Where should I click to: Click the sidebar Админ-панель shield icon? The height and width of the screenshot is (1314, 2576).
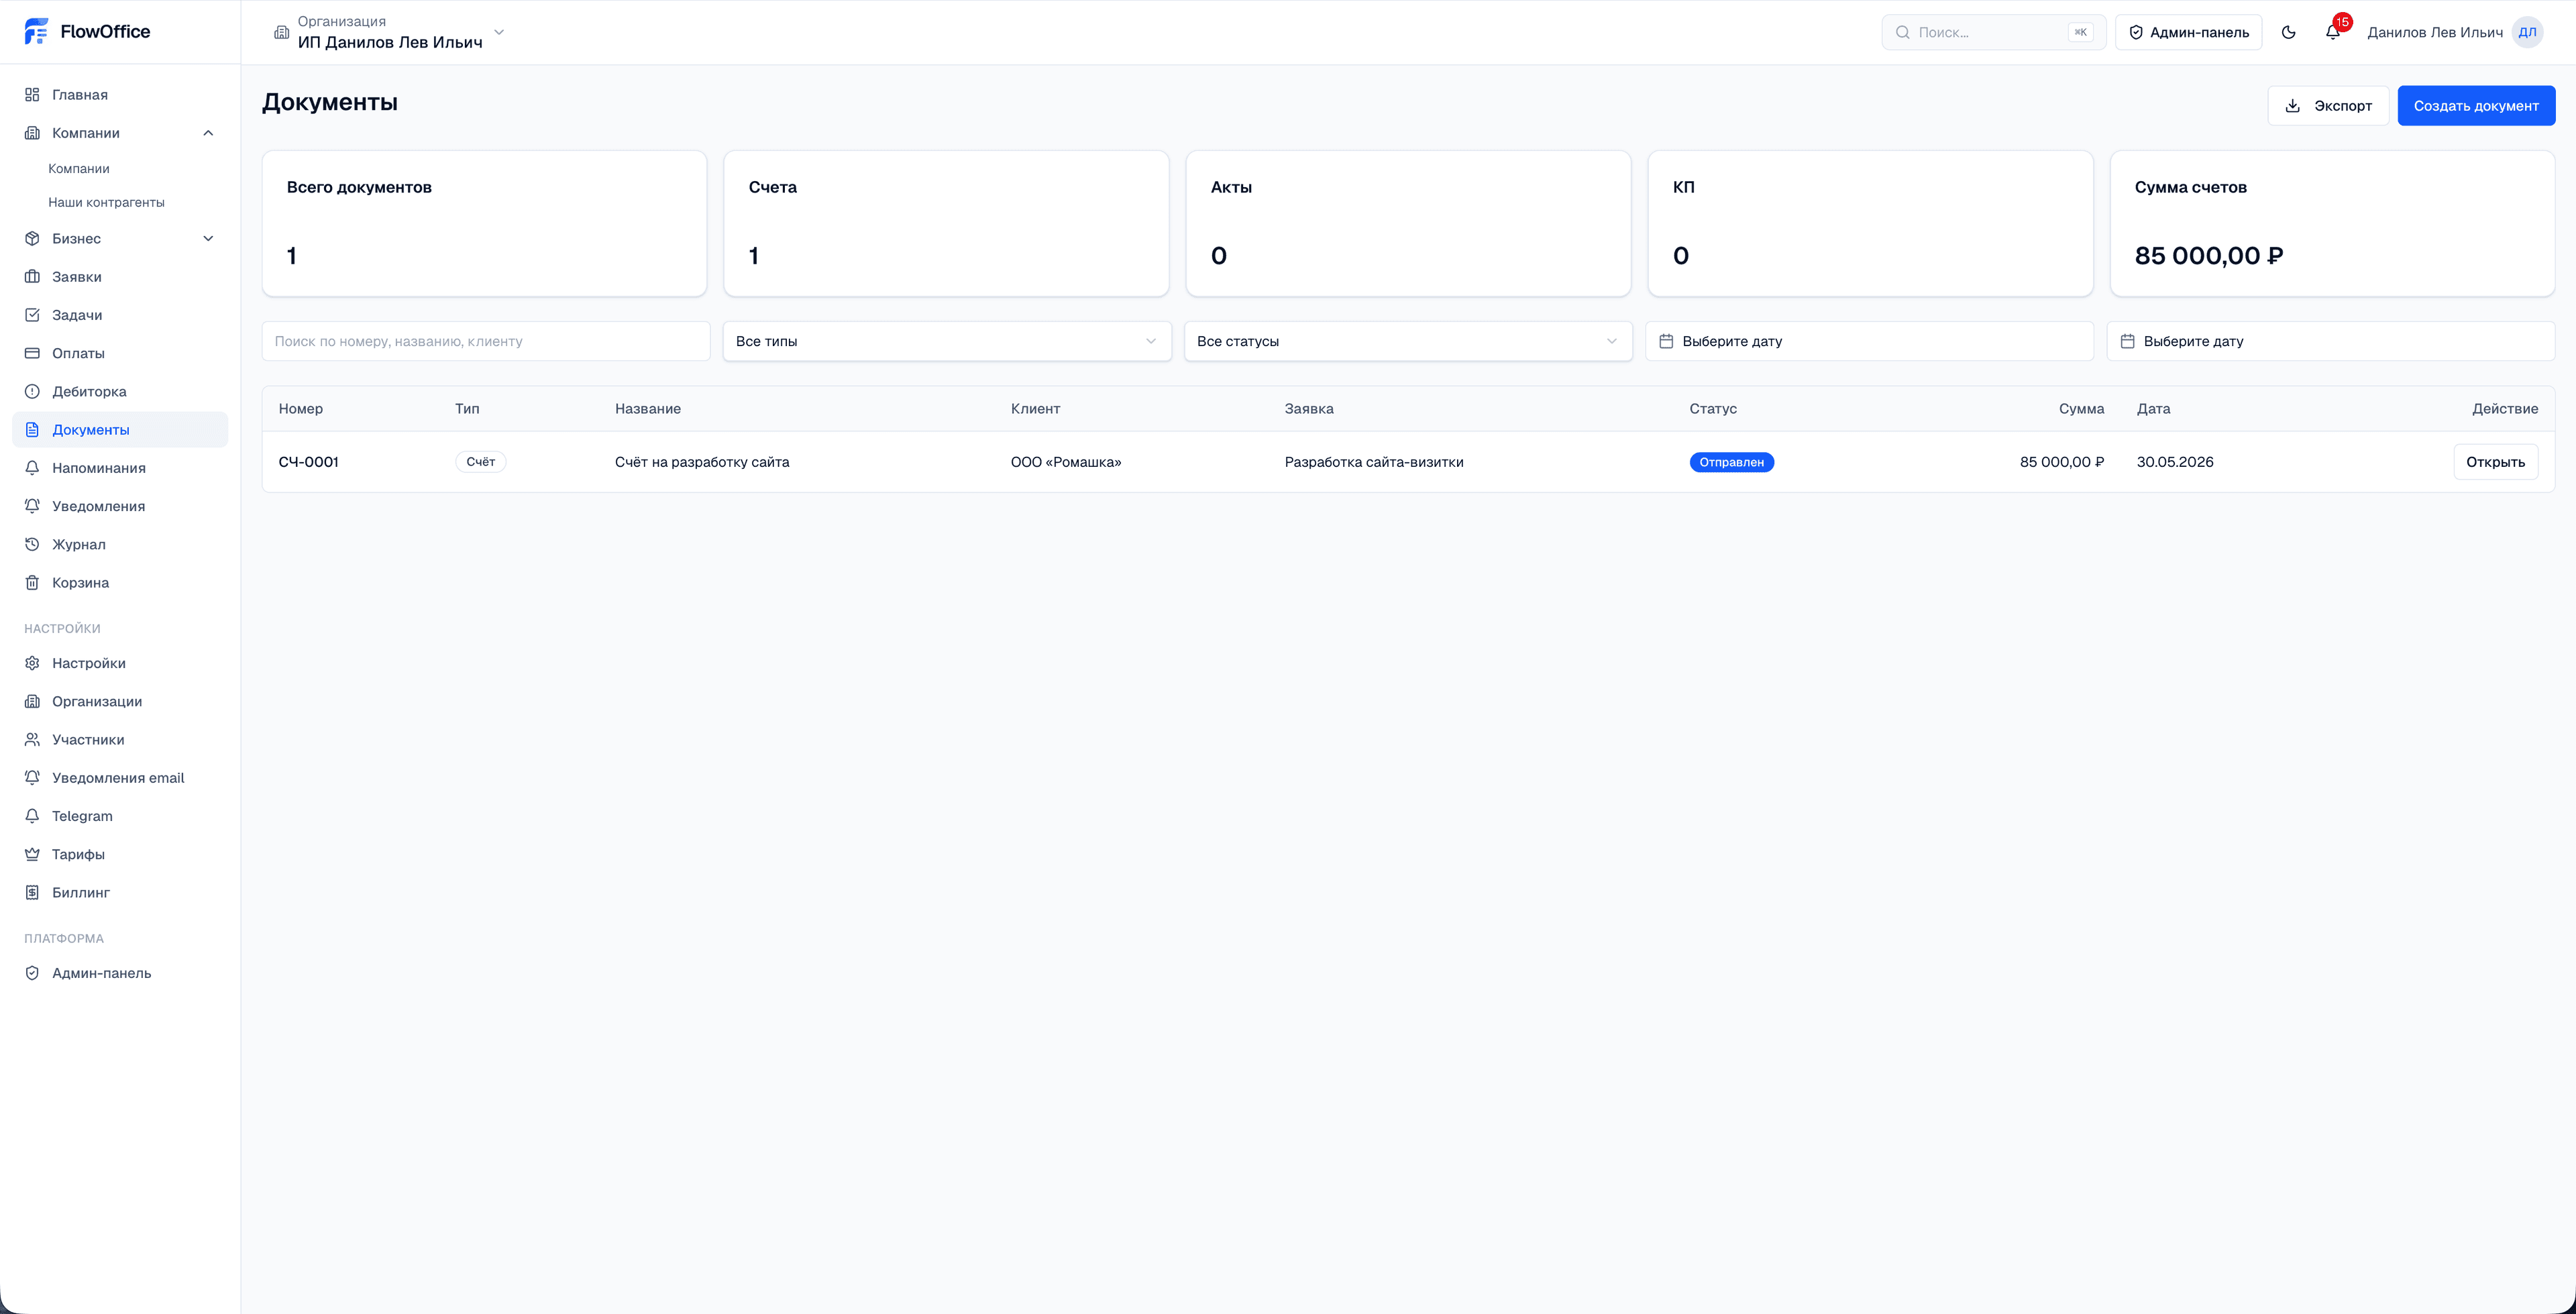tap(32, 974)
